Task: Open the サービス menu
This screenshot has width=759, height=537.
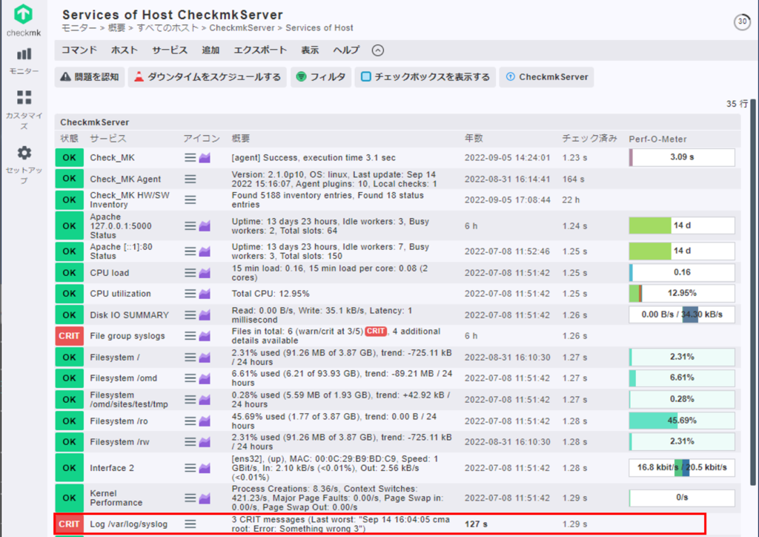Action: [170, 50]
